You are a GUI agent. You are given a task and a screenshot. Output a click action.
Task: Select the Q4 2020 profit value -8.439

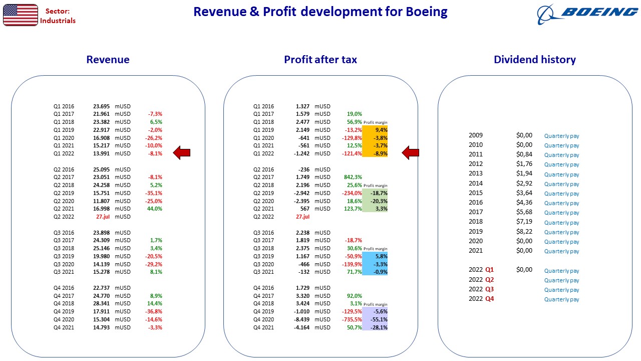[x=301, y=319]
